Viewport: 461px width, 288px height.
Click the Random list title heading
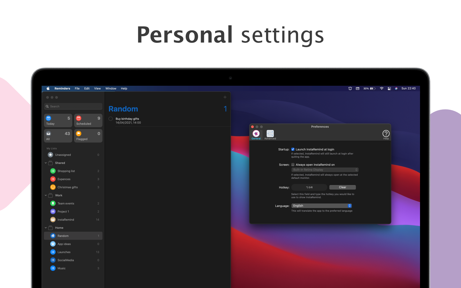123,109
